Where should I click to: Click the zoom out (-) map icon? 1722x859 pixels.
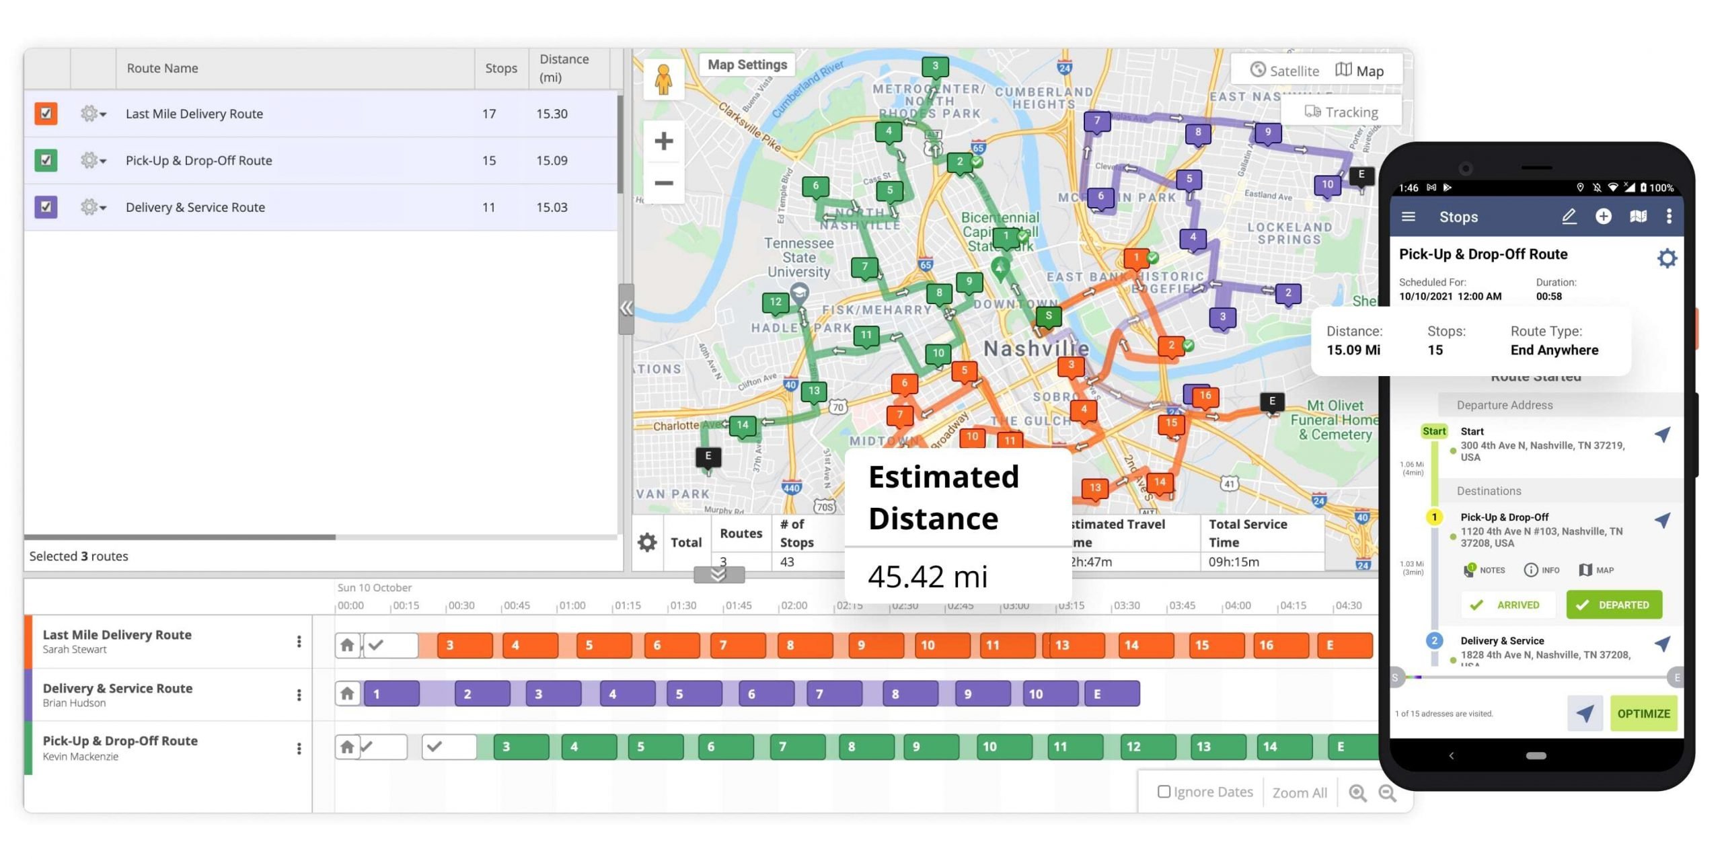click(x=665, y=179)
